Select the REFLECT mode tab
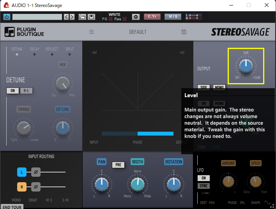276x209 pixels. click(x=52, y=51)
